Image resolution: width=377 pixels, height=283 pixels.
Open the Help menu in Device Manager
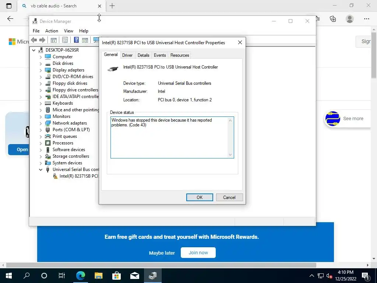[x=84, y=31]
